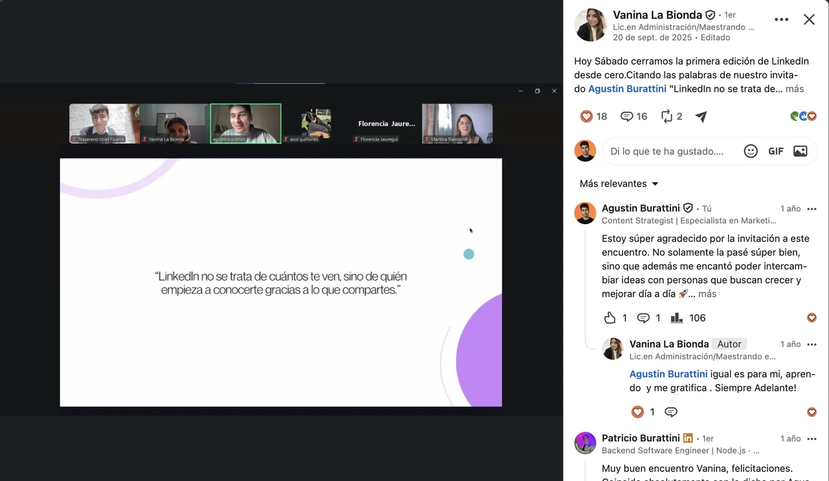Click Agustin Burattini mention in Vanina's reply
The height and width of the screenshot is (481, 829).
pyautogui.click(x=668, y=374)
